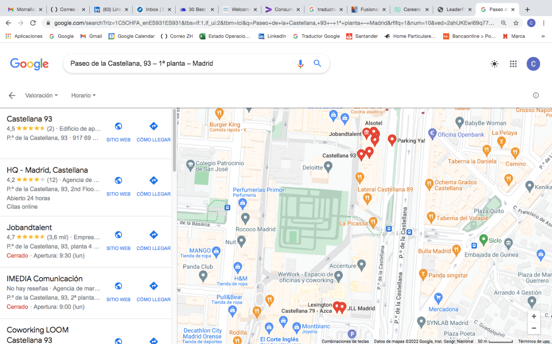552x344 pixels.
Task: Expand the Horario filter dropdown
Action: [x=83, y=95]
